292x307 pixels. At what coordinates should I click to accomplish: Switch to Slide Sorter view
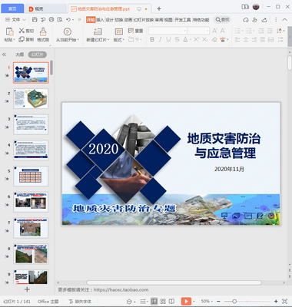[163, 302]
